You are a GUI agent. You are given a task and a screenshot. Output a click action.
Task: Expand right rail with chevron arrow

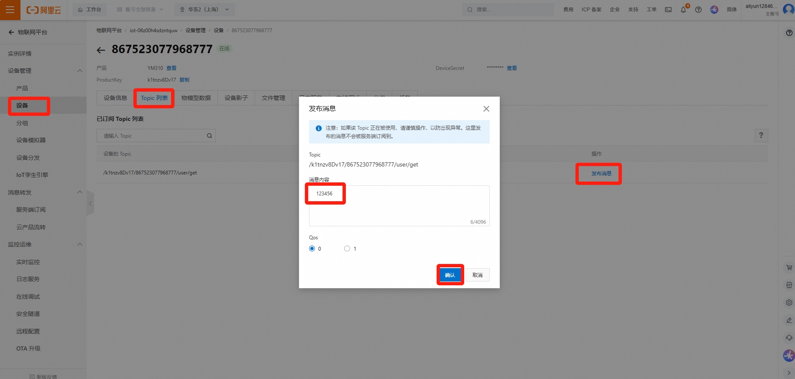click(789, 373)
